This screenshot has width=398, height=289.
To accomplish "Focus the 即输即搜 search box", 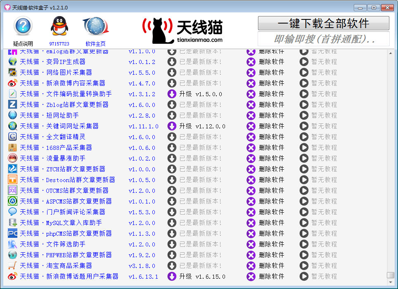I will (x=323, y=39).
